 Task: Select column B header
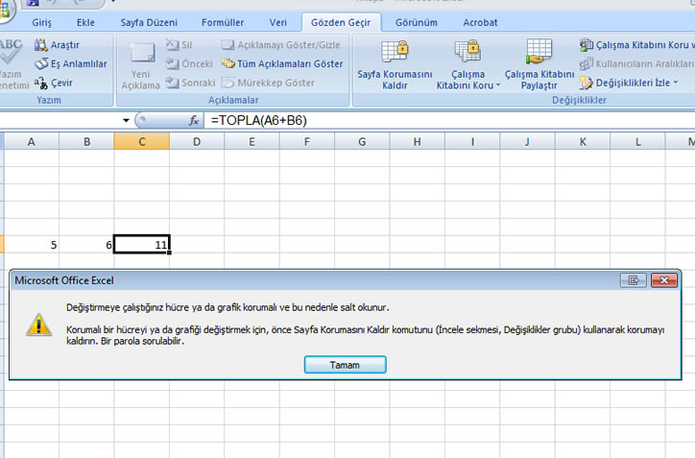pos(86,142)
